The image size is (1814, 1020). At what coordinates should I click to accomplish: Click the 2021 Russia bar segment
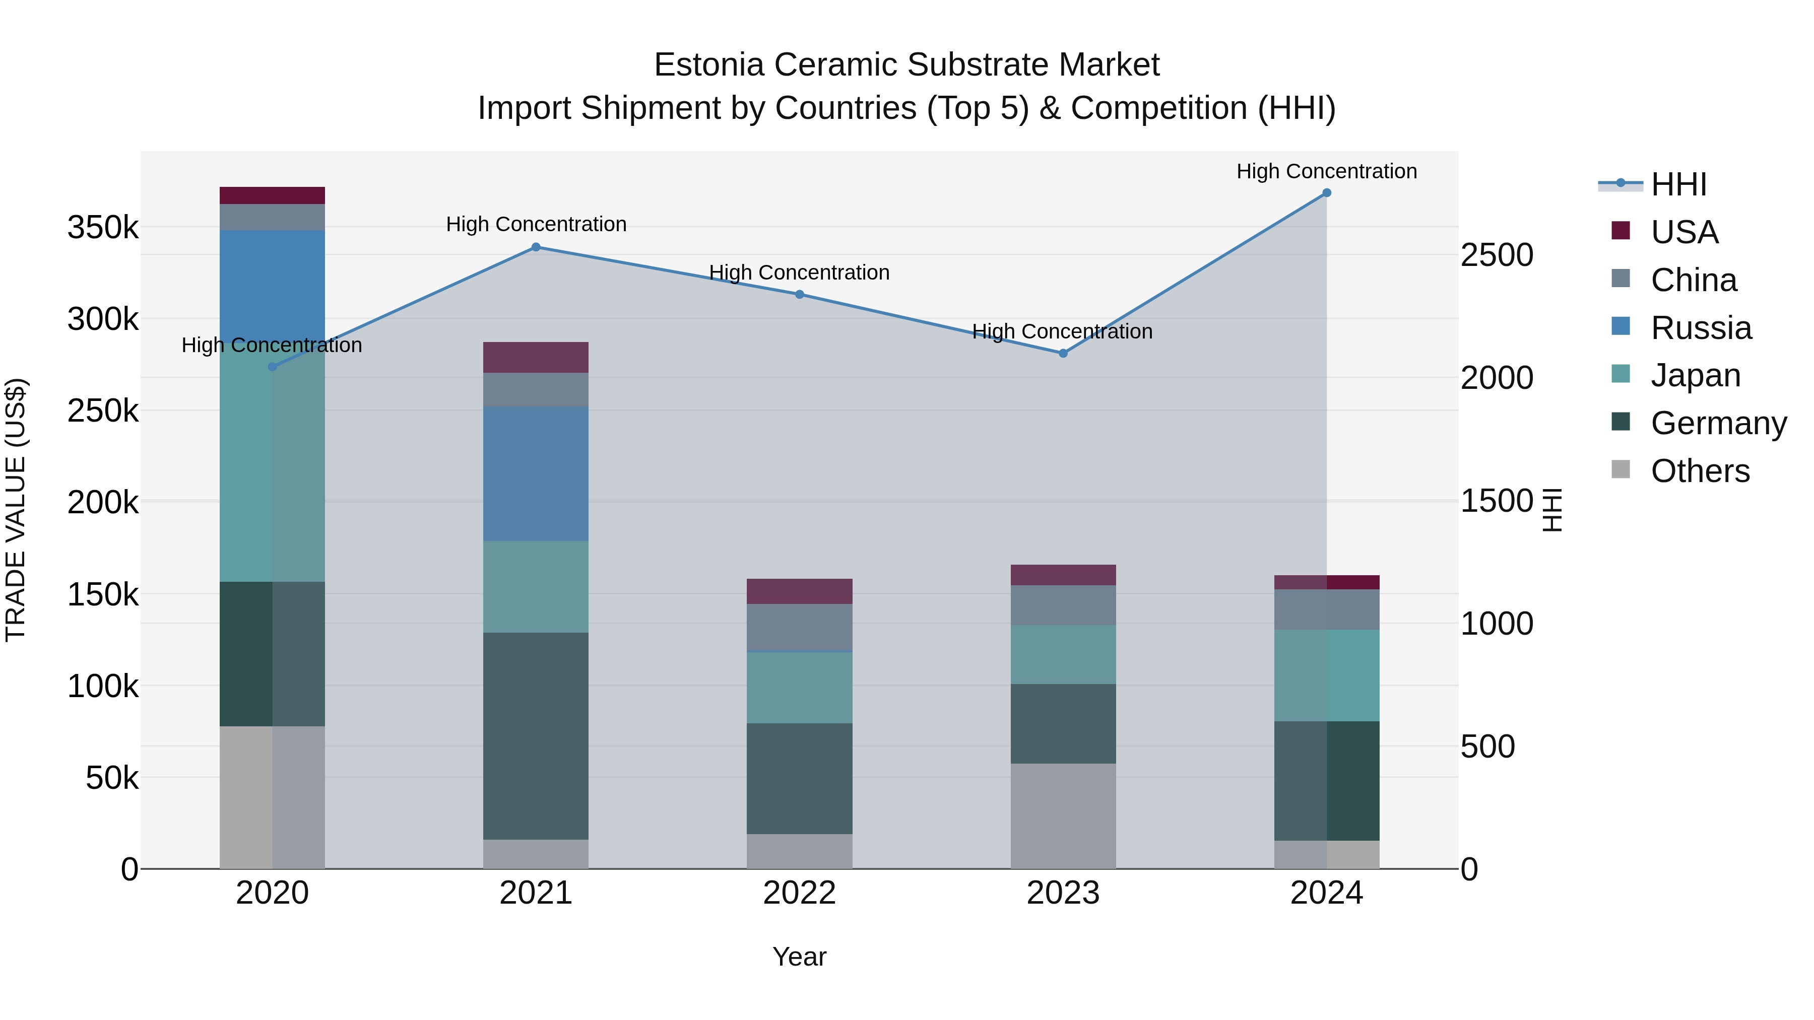[x=536, y=474]
